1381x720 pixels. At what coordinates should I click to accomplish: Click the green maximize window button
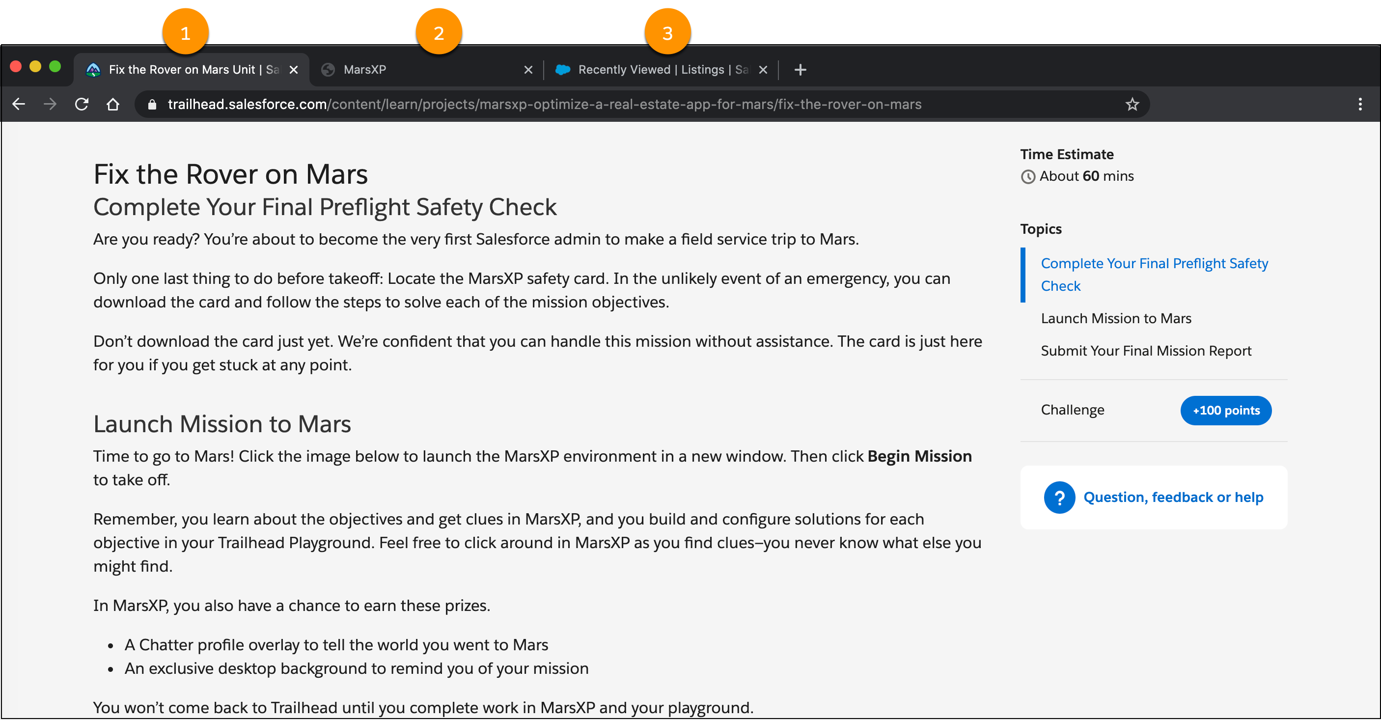coord(55,66)
